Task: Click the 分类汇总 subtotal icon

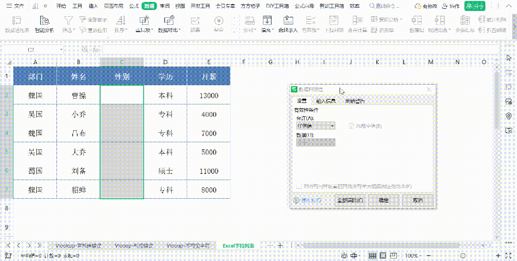Action: coord(465,21)
